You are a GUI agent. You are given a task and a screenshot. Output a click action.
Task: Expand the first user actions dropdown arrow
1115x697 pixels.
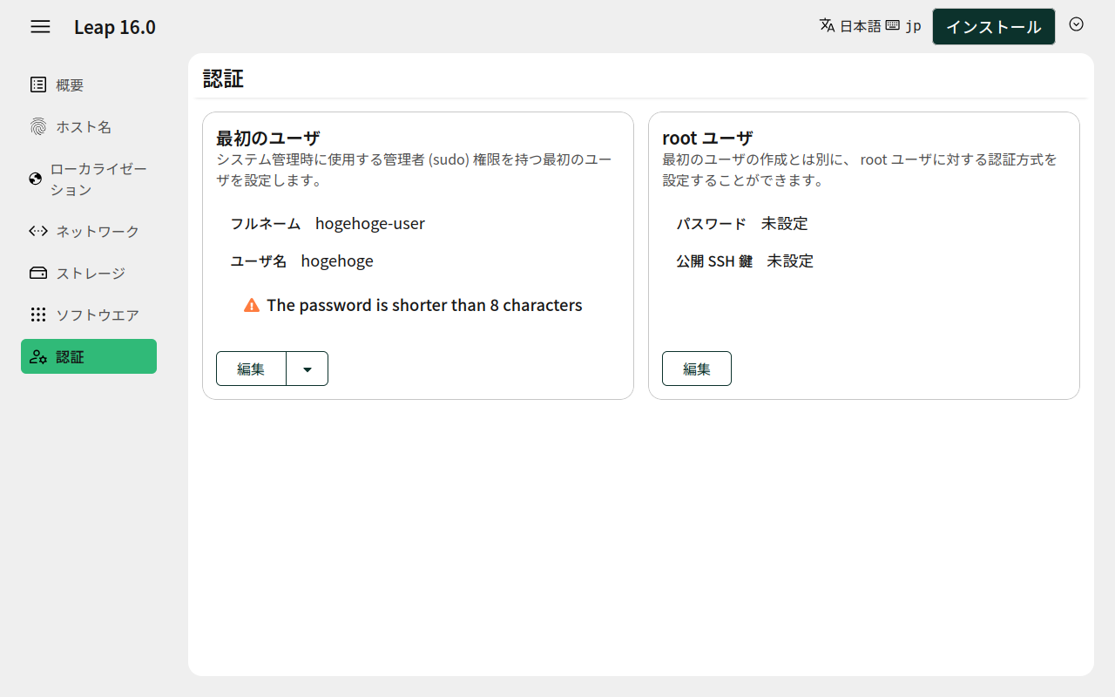point(307,369)
